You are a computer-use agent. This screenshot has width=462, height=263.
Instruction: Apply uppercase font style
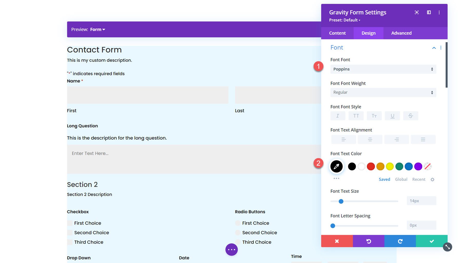pyautogui.click(x=356, y=116)
